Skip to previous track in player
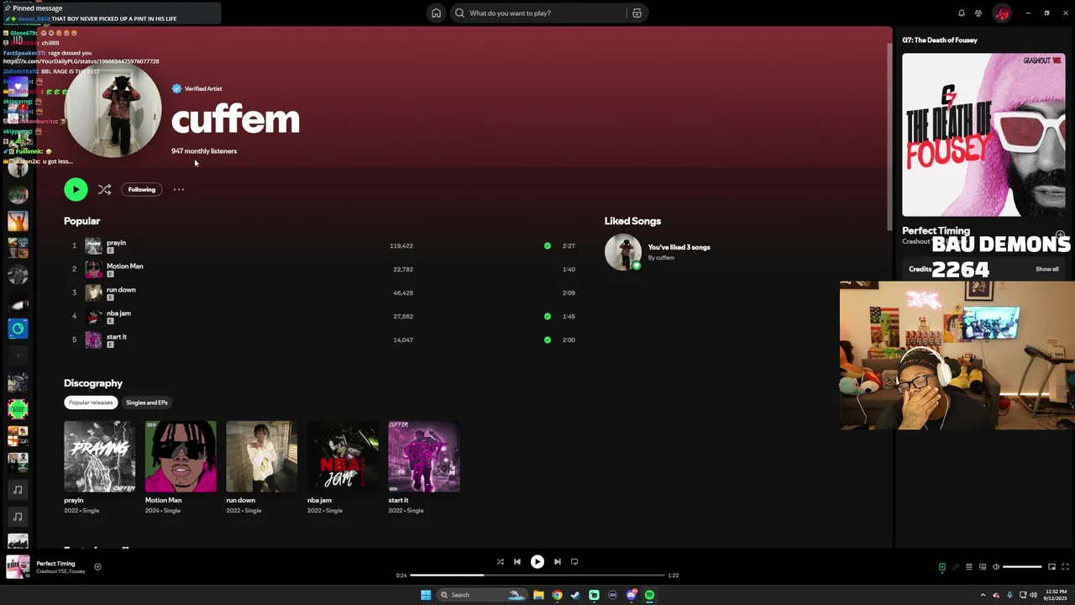This screenshot has width=1075, height=605. [x=517, y=561]
